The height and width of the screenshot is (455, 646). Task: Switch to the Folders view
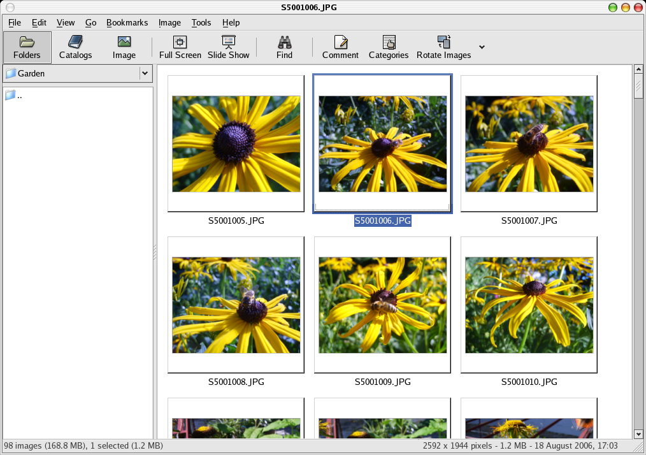click(27, 47)
